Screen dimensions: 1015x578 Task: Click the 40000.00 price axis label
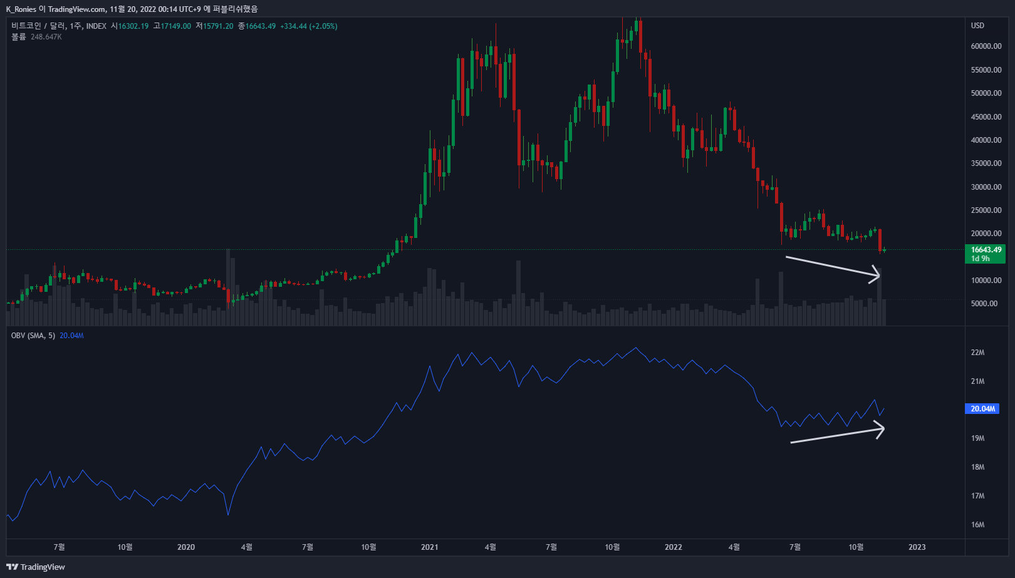tap(986, 140)
